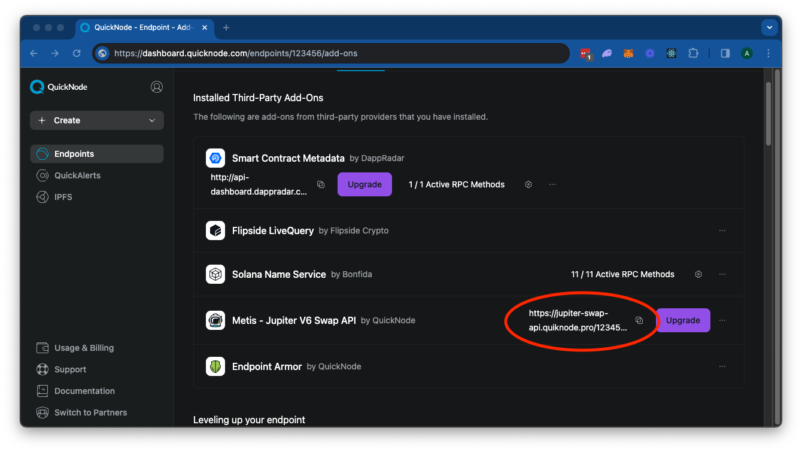Image resolution: width=802 pixels, height=452 pixels.
Task: Open the Phantom ghost extension
Action: click(x=607, y=53)
